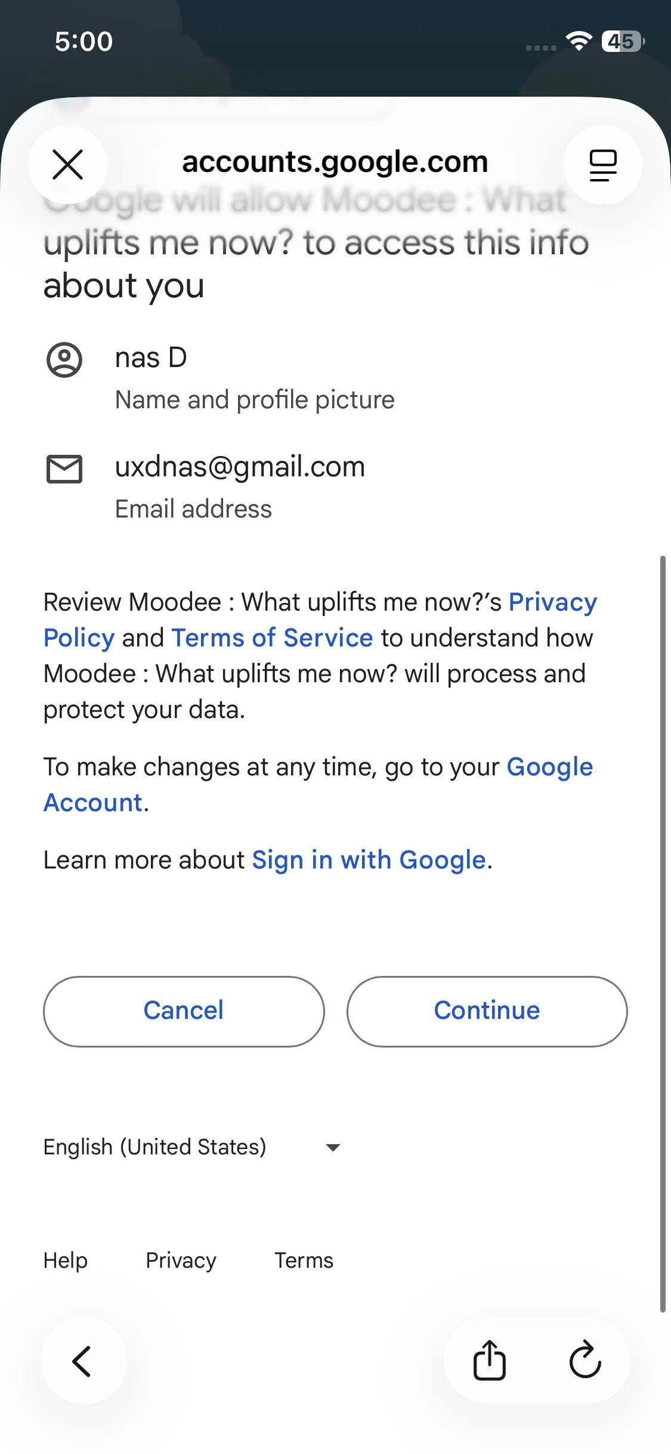Image resolution: width=671 pixels, height=1454 pixels.
Task: Open the share sheet icon
Action: coord(490,1361)
